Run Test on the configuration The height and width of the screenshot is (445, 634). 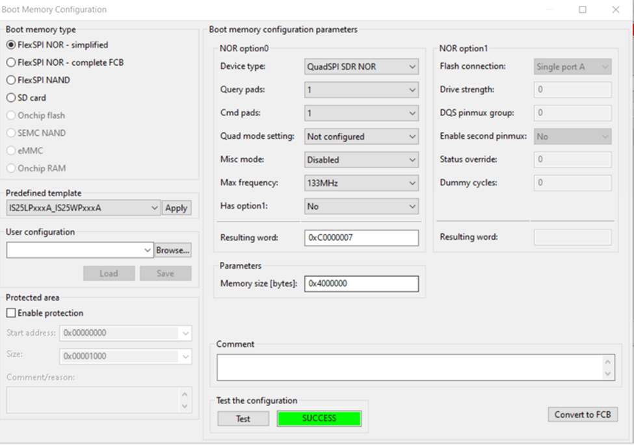point(243,418)
